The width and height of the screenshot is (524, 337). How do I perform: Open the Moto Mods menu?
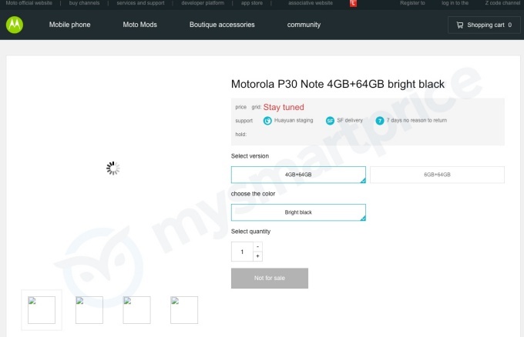(x=139, y=25)
